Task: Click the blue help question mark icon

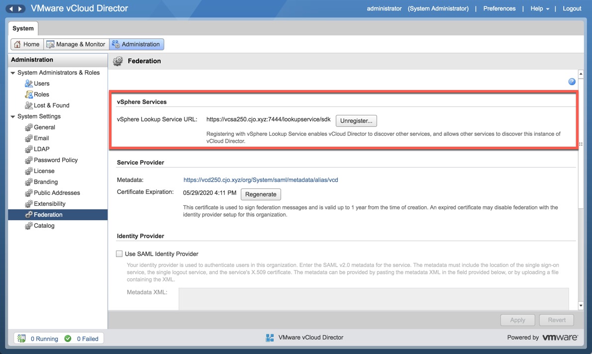Action: [x=572, y=82]
